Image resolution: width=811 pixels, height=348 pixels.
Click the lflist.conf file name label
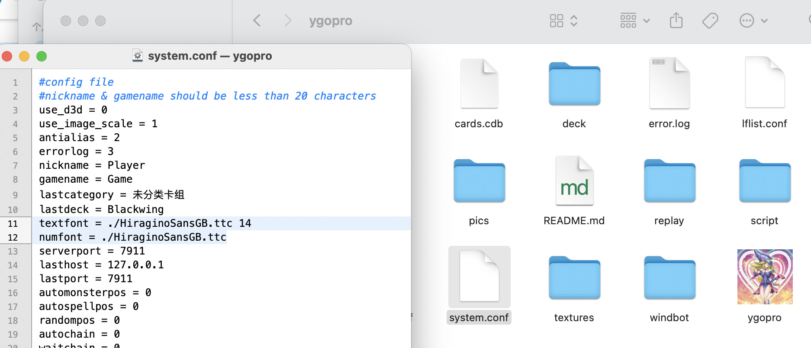765,124
